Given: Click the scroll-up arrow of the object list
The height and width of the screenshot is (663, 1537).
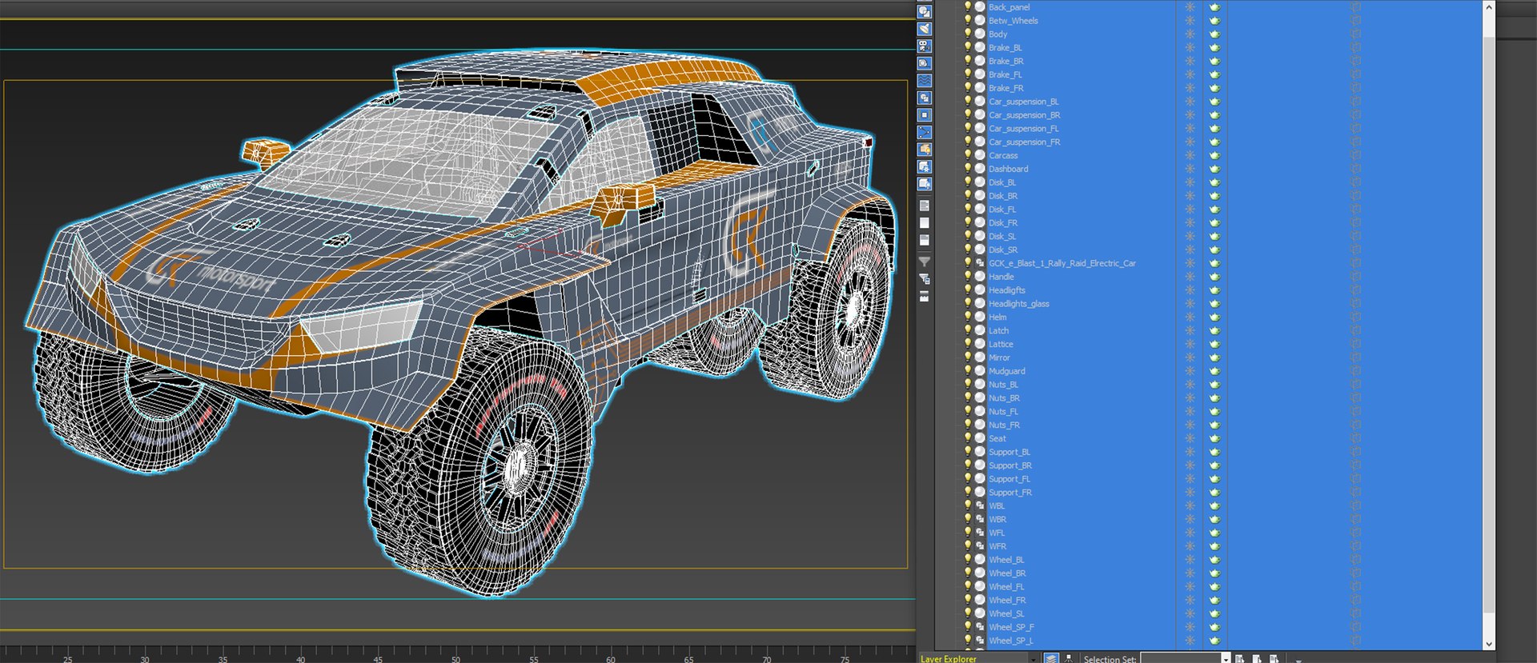Looking at the screenshot, I should [1489, 6].
